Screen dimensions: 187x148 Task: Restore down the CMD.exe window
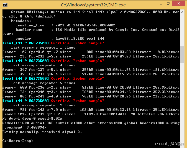point(168,3)
